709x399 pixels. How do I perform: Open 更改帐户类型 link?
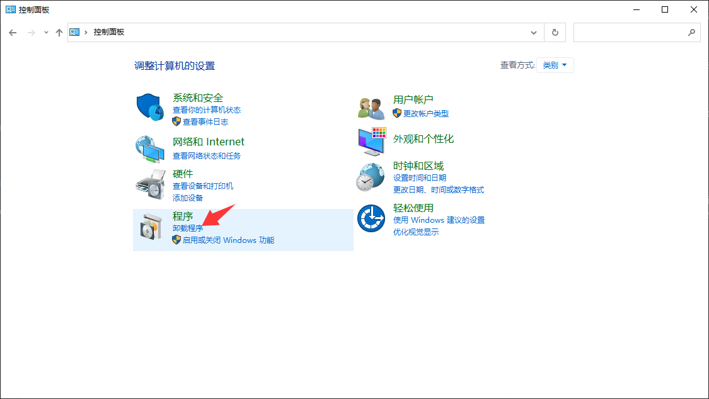point(426,113)
